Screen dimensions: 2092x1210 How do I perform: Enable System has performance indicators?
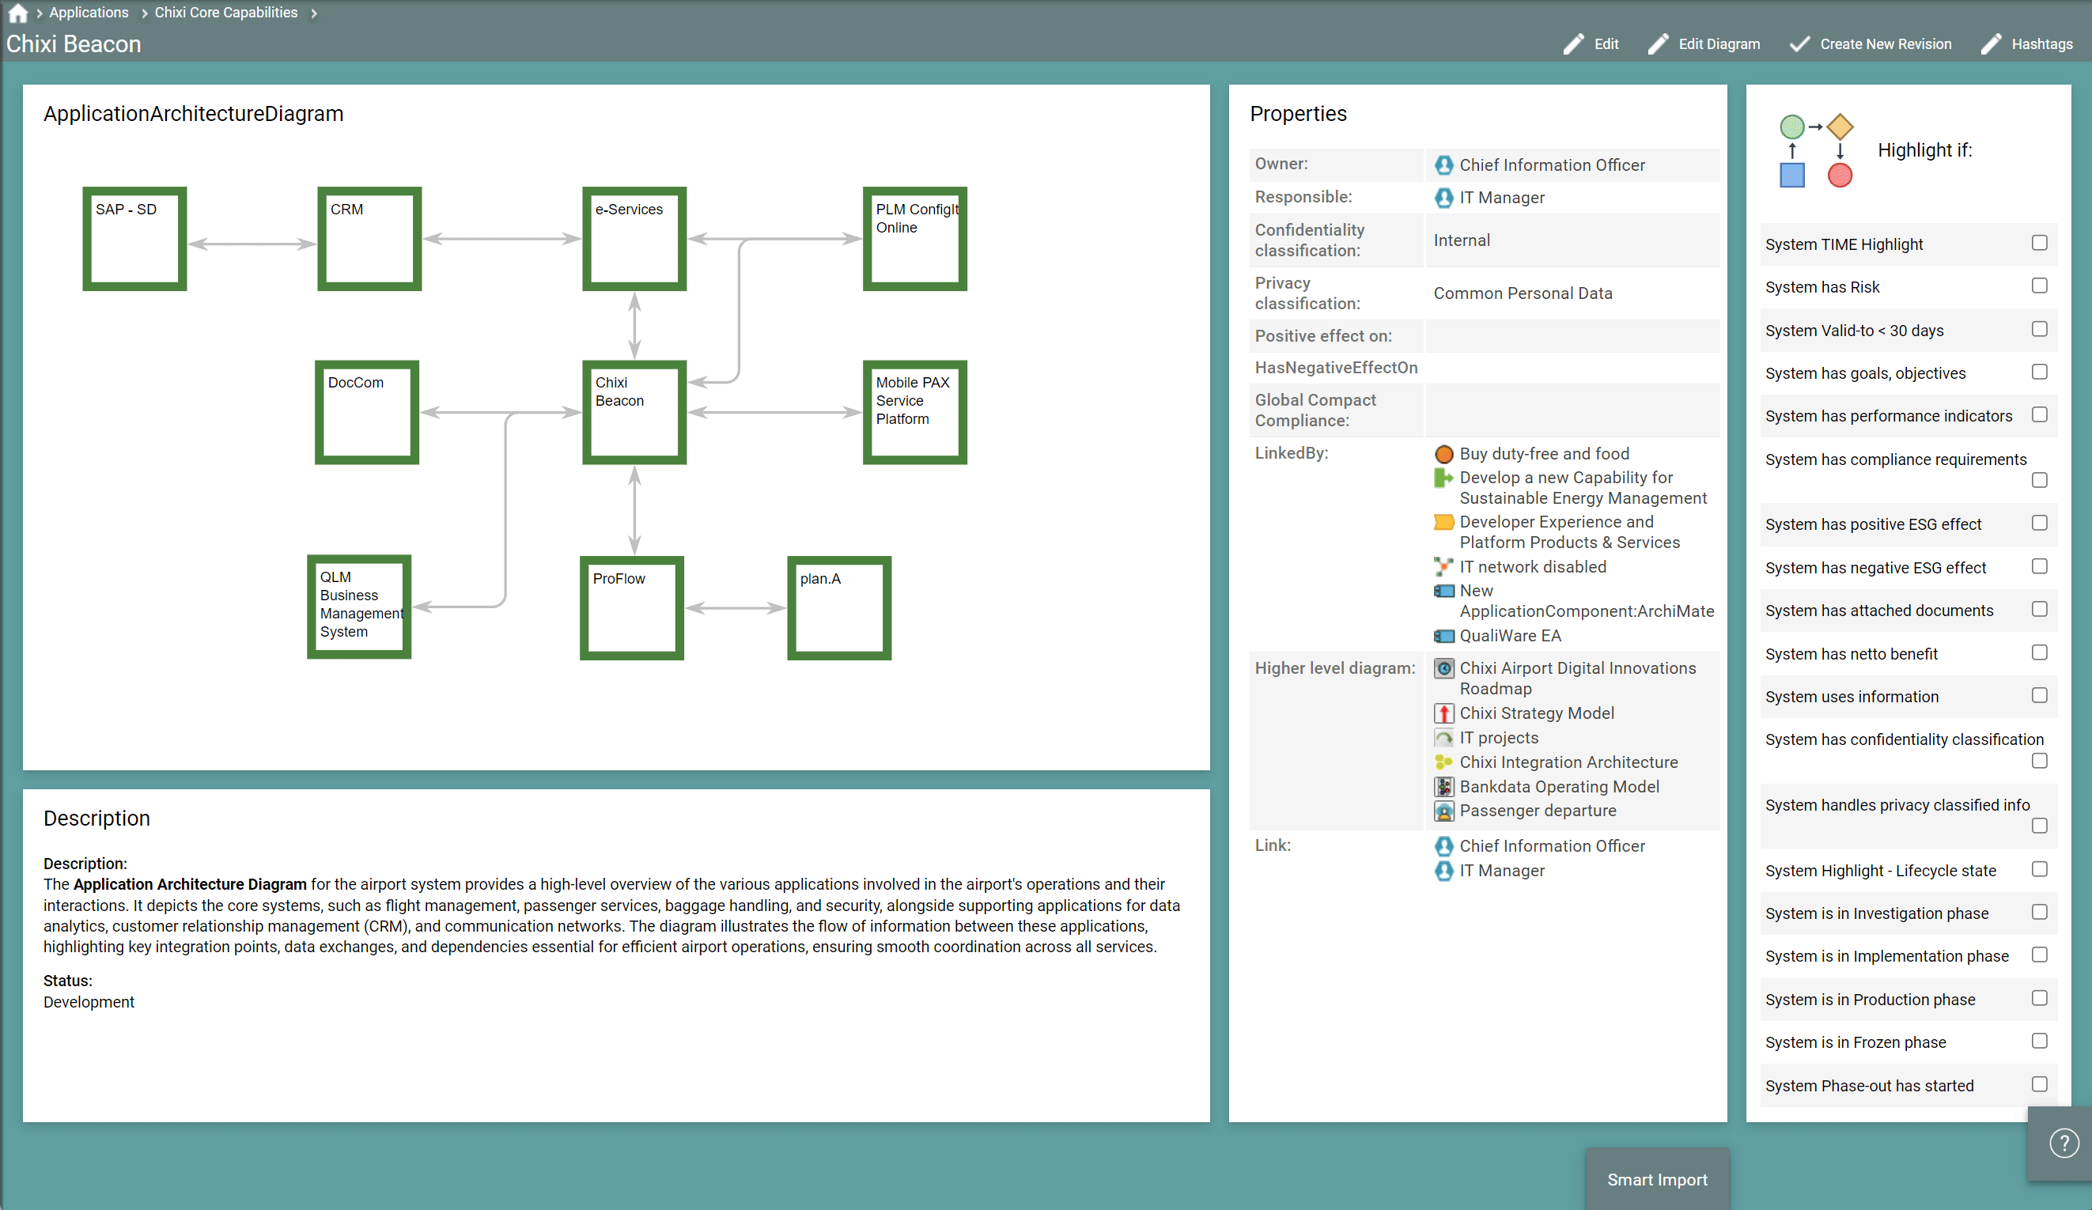pos(2039,414)
